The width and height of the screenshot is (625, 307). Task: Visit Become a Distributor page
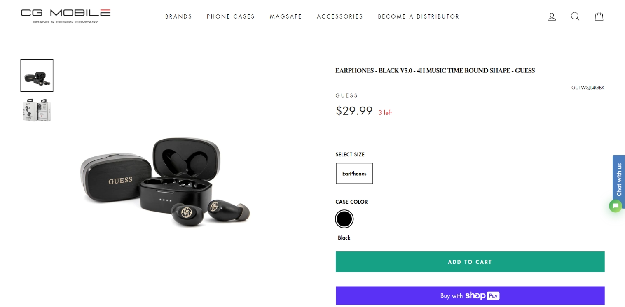(x=419, y=16)
